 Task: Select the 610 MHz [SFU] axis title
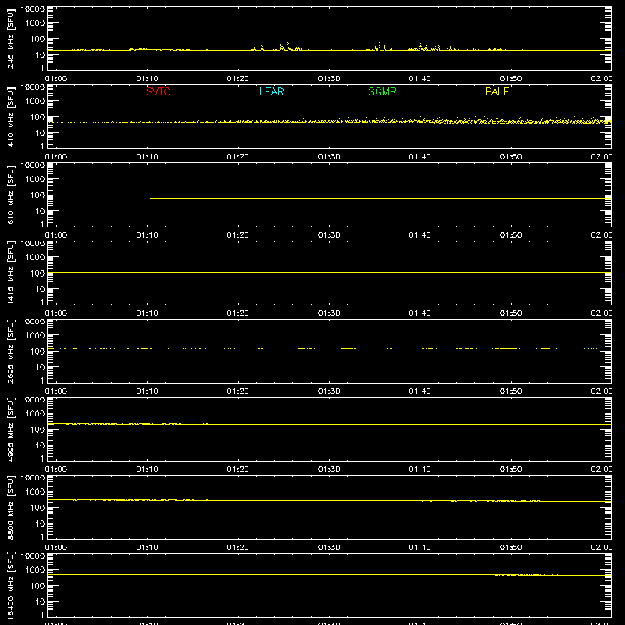click(10, 195)
